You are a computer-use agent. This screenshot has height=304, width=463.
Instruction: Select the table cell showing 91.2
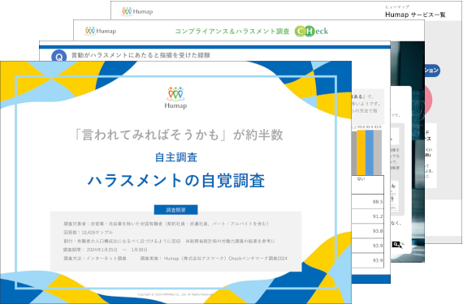(x=368, y=216)
